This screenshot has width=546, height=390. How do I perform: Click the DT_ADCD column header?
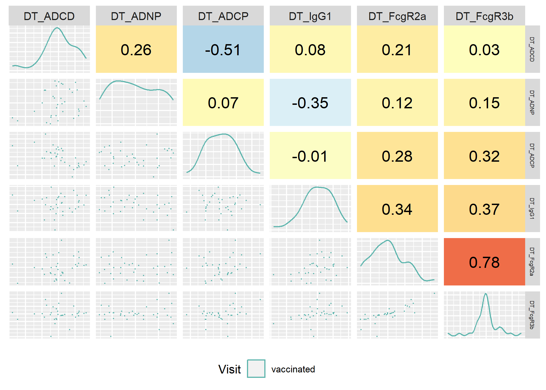point(49,16)
